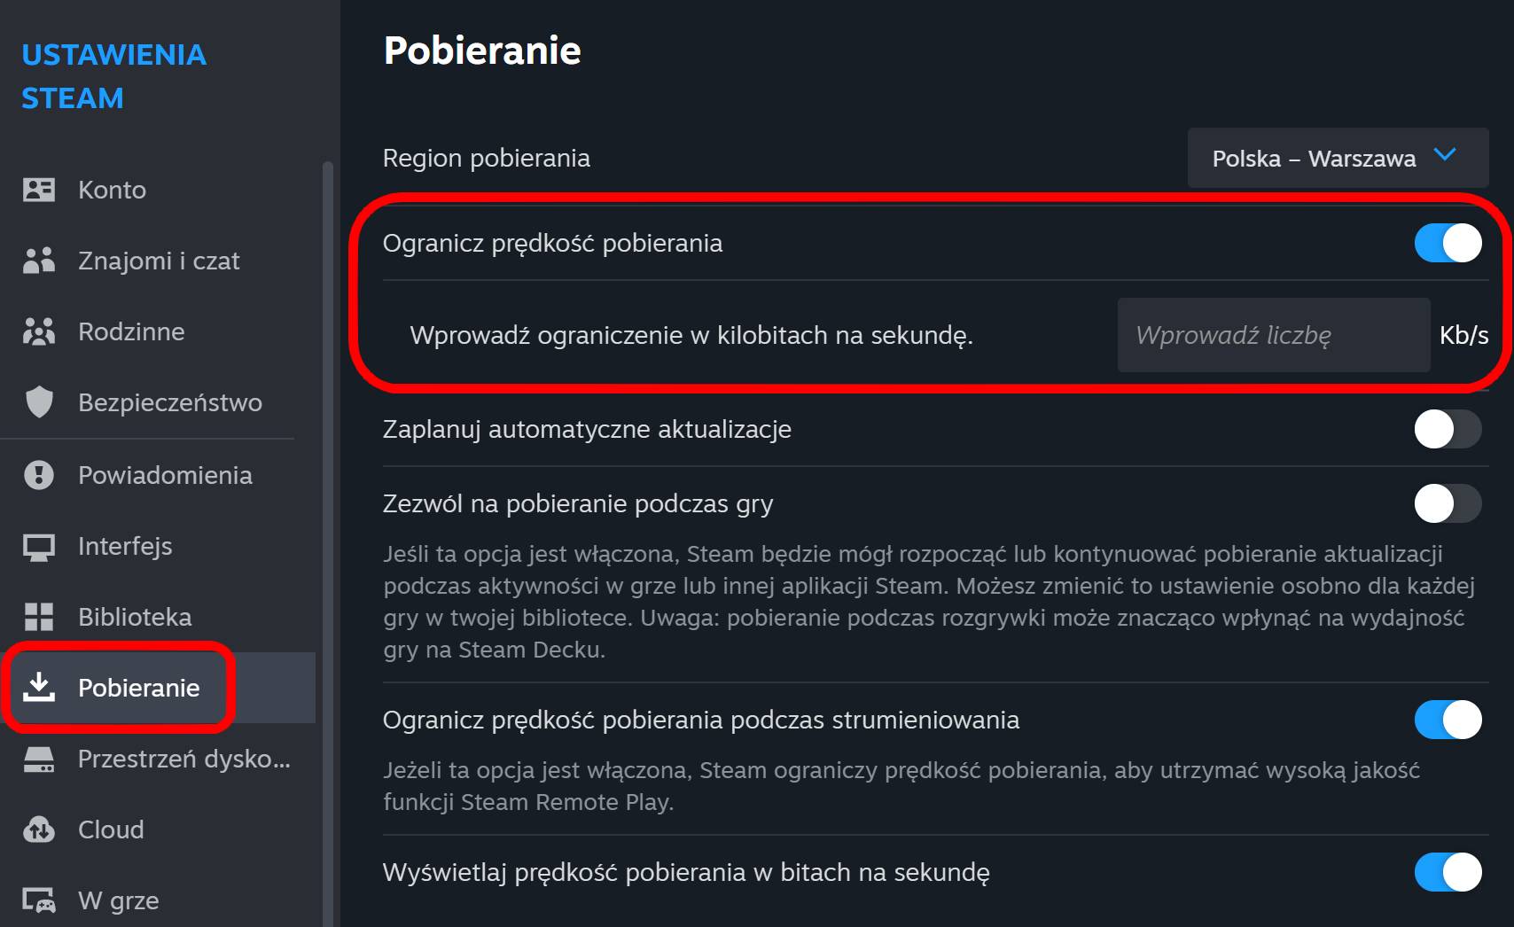Toggle speed limit during strumieniowania switch
The image size is (1514, 927).
click(1448, 720)
